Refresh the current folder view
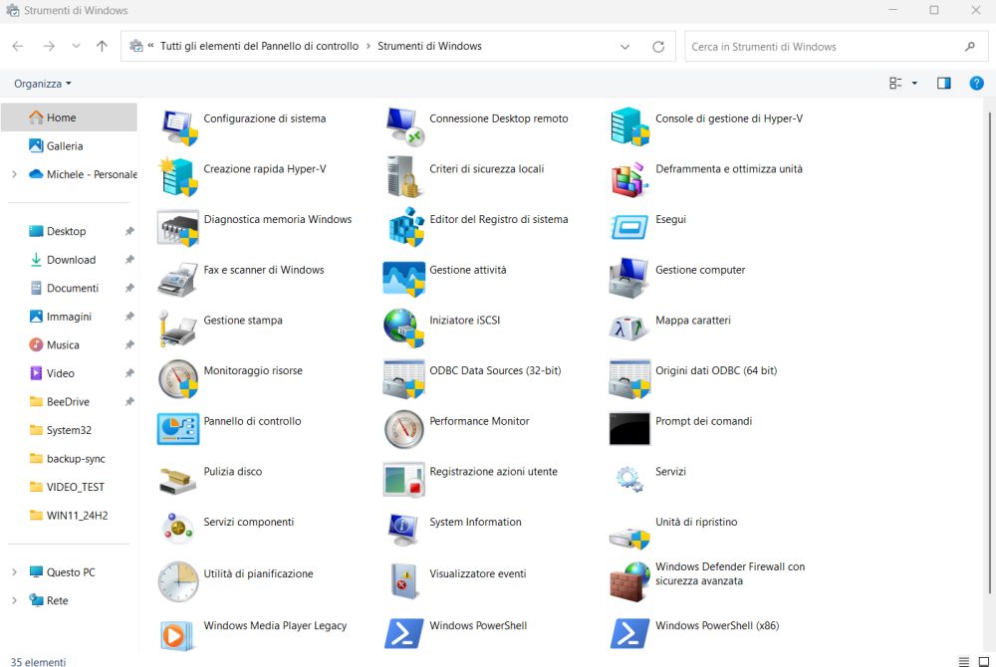 tap(658, 47)
